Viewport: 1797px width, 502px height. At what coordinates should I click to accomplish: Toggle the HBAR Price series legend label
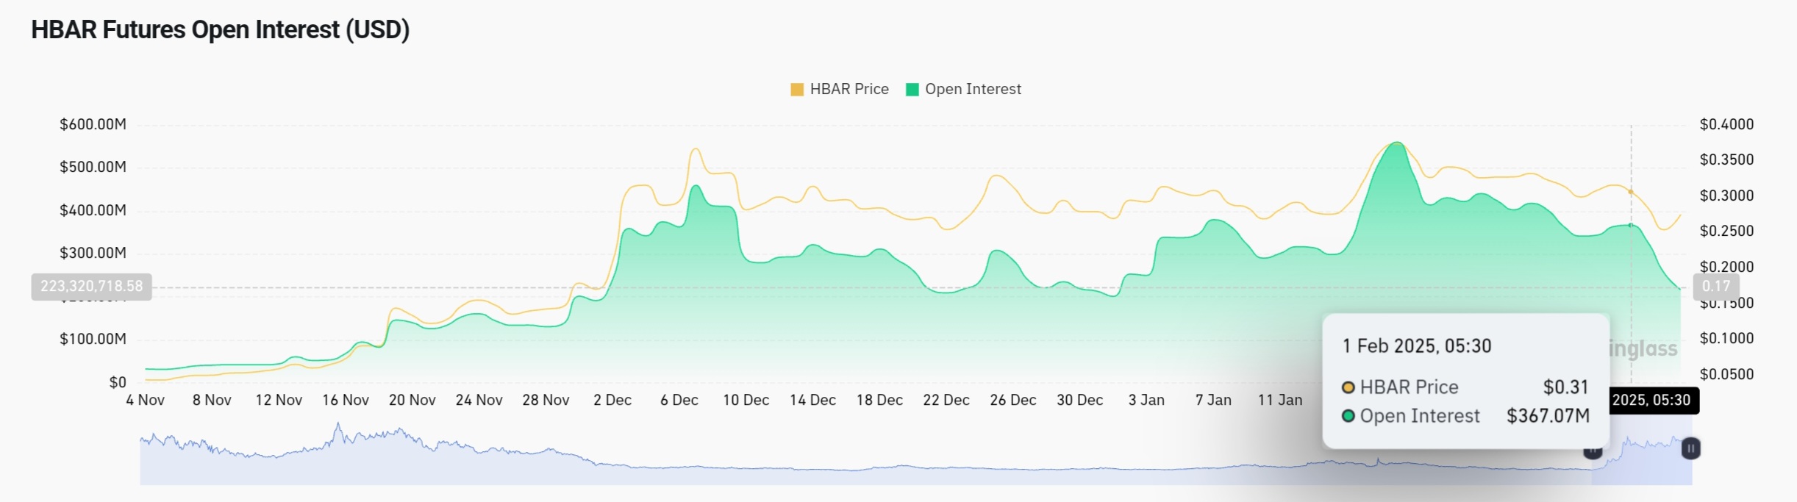click(849, 90)
